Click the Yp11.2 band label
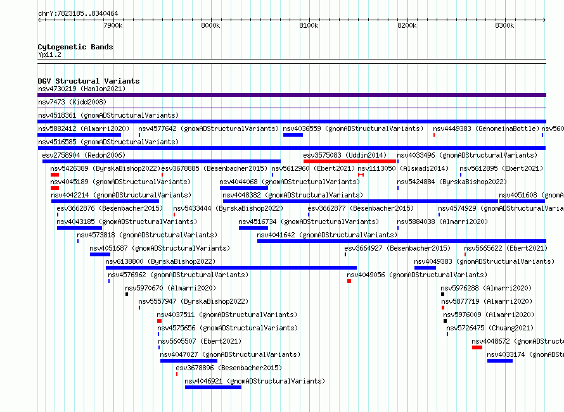 point(49,55)
